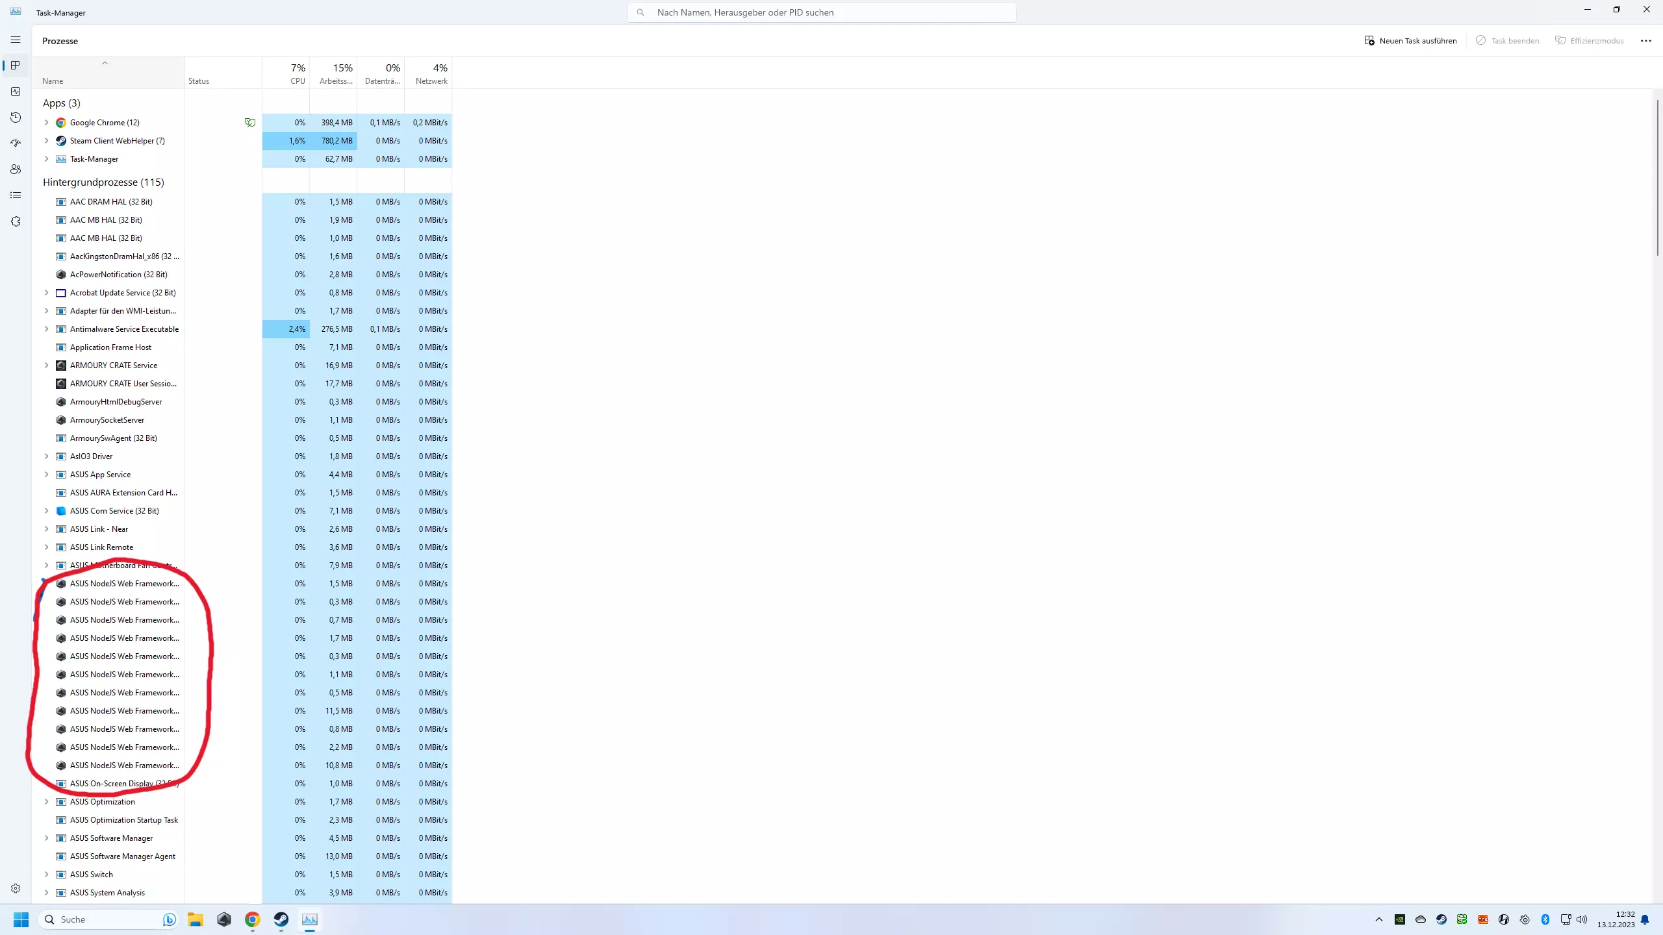The image size is (1663, 935).
Task: Click the process search input field
Action: click(x=822, y=12)
